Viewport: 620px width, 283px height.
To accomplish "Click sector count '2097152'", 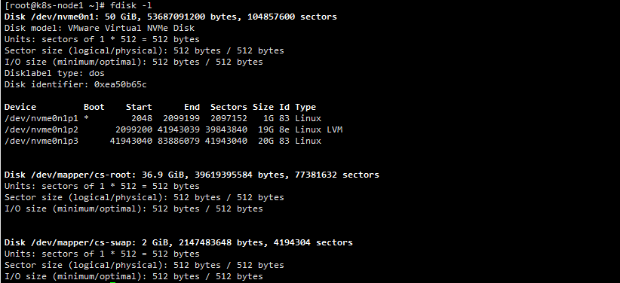I will 229,118.
